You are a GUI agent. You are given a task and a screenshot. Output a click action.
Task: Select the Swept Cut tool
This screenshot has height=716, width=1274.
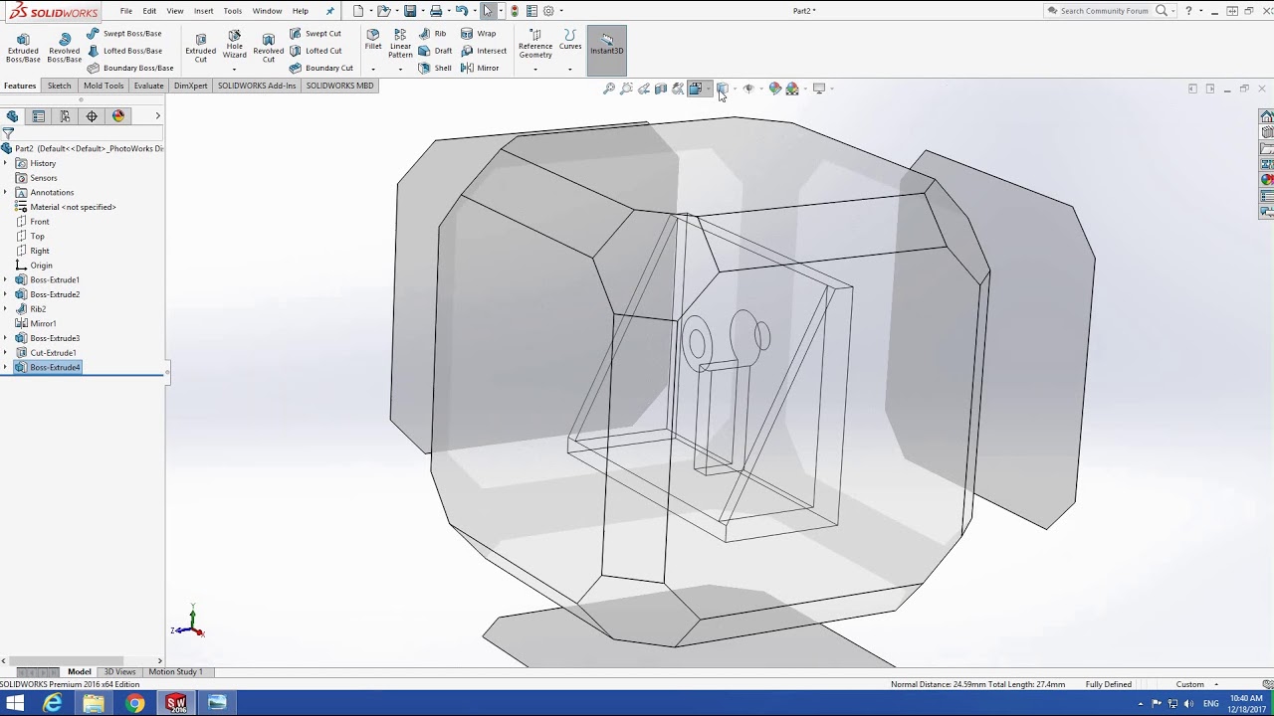pos(316,33)
